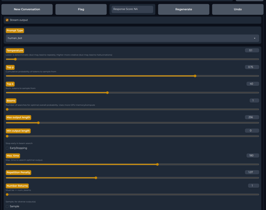
Task: Click the dropdown arrow beside human_bot
Action: click(x=255, y=38)
